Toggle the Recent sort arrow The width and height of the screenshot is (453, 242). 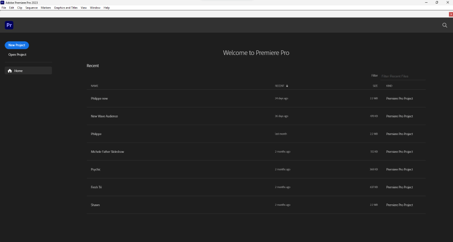point(287,86)
